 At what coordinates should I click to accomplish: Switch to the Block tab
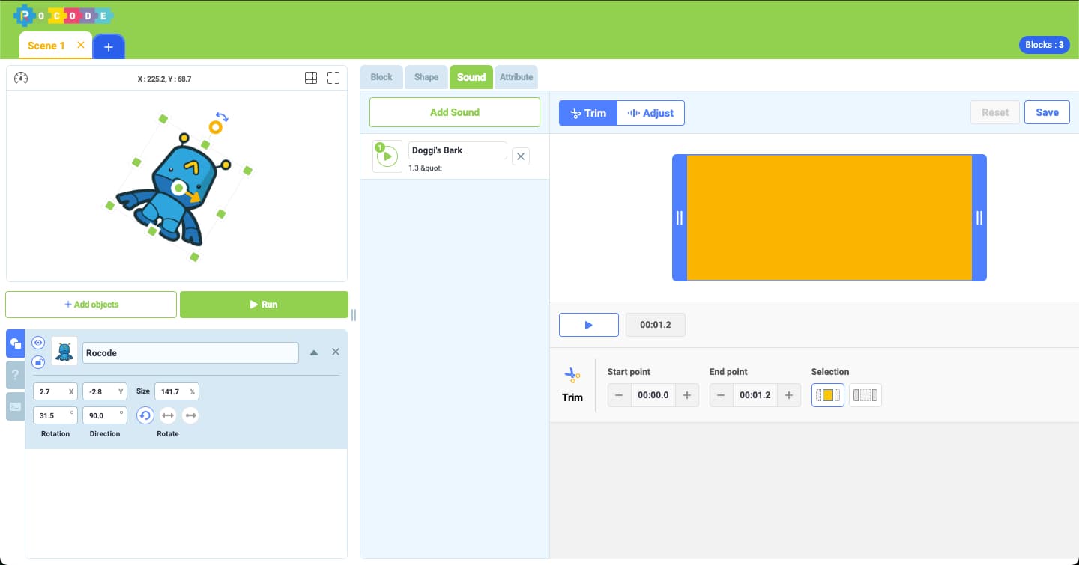pos(381,77)
